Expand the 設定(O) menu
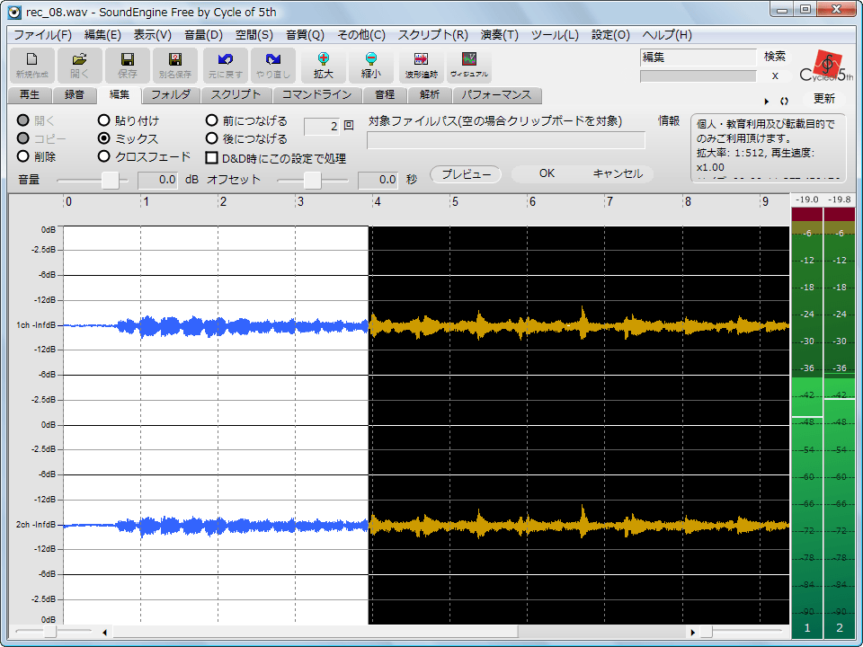This screenshot has height=647, width=863. coord(609,34)
